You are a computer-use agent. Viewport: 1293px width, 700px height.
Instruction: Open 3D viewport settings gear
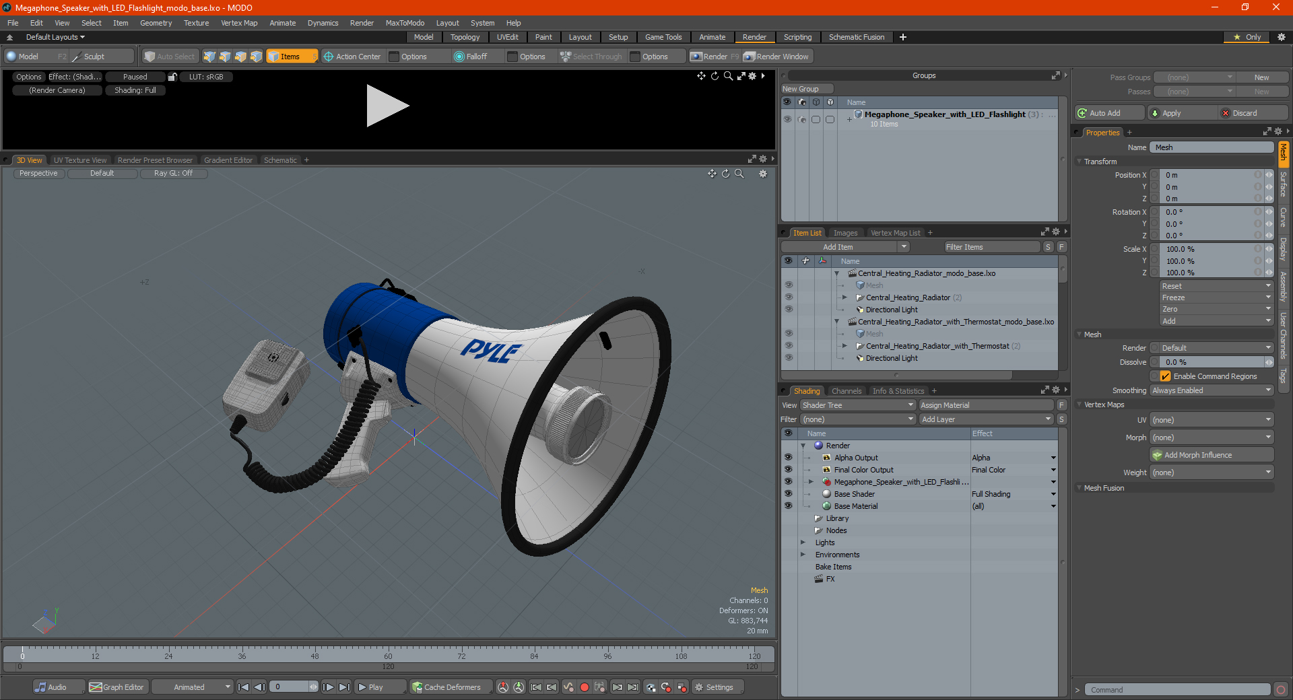click(x=763, y=174)
